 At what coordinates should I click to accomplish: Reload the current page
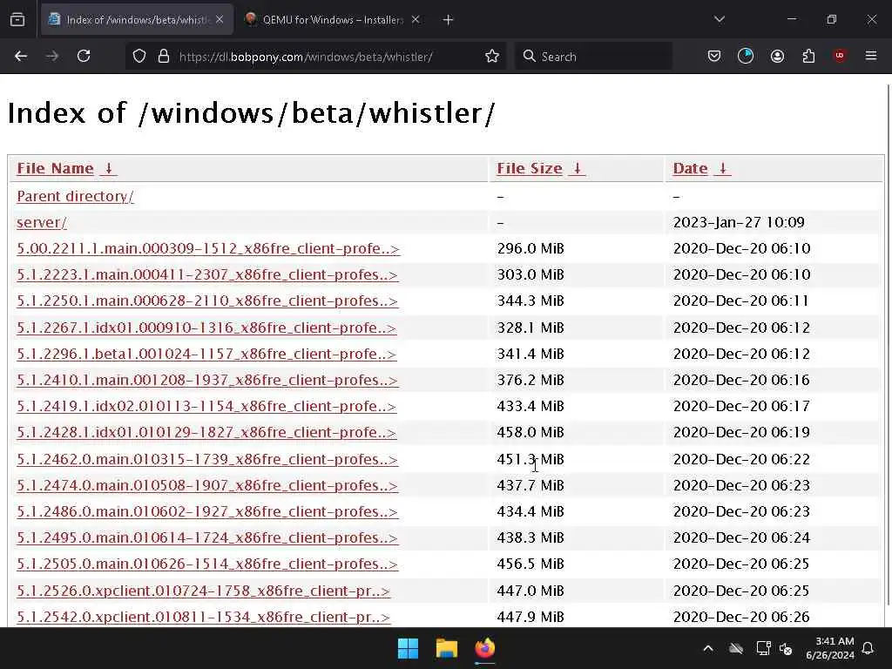click(x=84, y=56)
